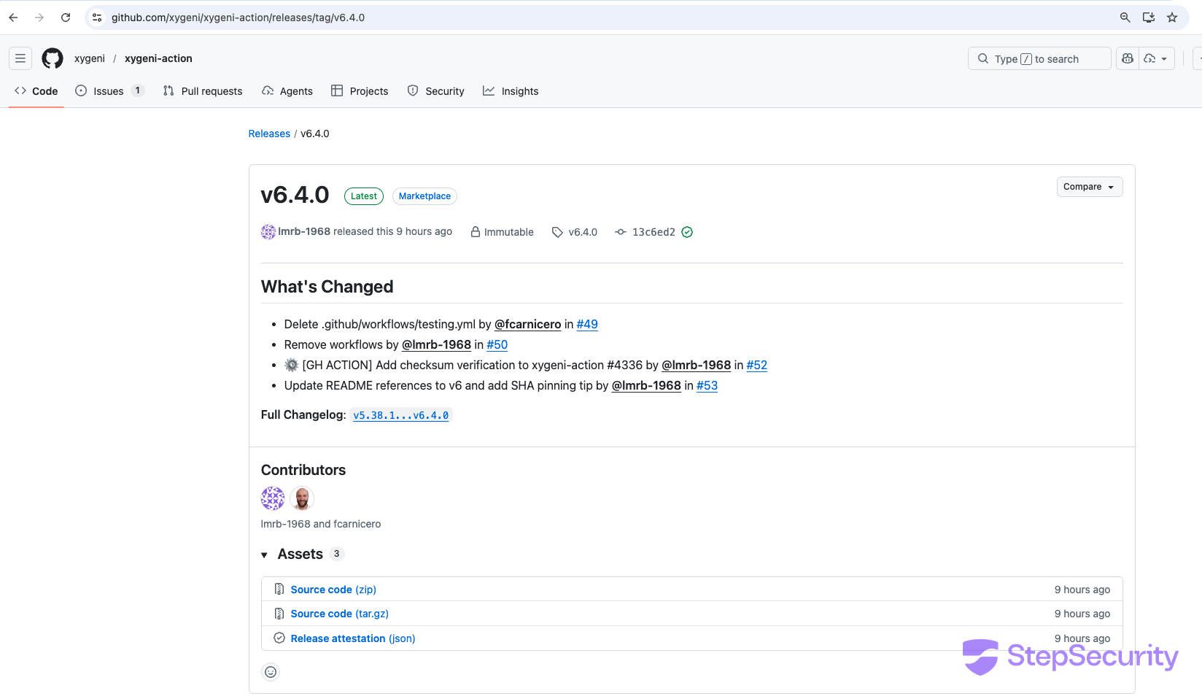Click the fcarnicero contributor avatar

[x=302, y=498]
